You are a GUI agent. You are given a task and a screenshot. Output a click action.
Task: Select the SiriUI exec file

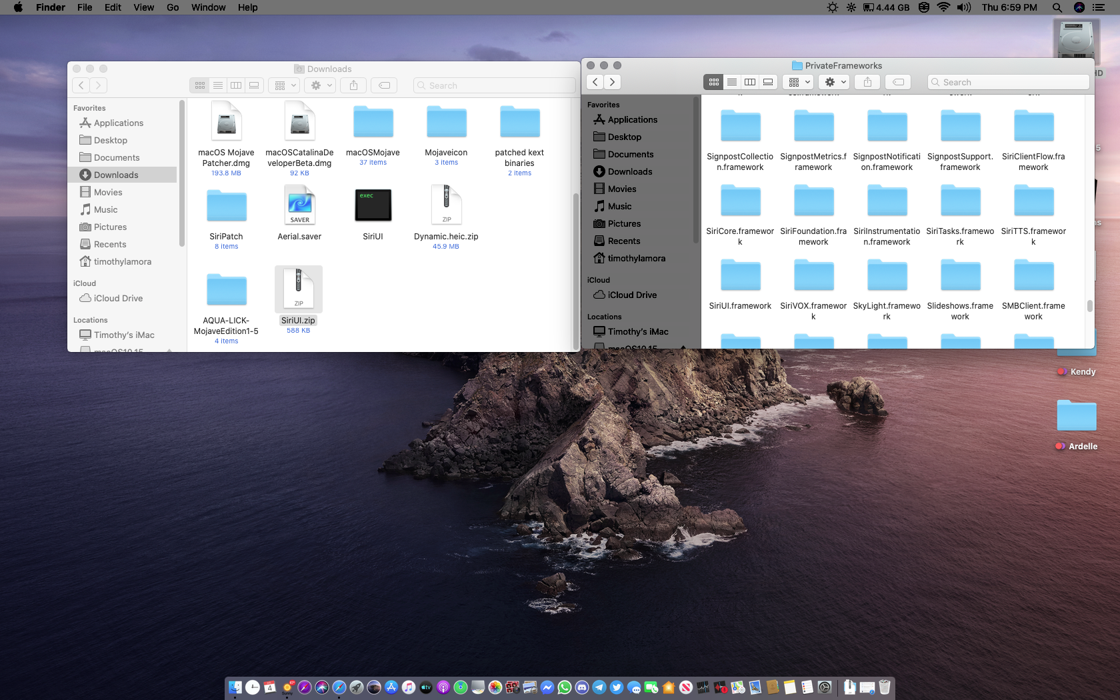tap(373, 205)
